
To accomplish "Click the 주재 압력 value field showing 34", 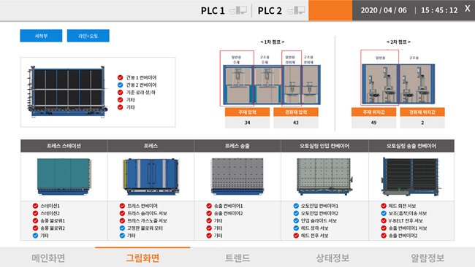I will (247, 123).
